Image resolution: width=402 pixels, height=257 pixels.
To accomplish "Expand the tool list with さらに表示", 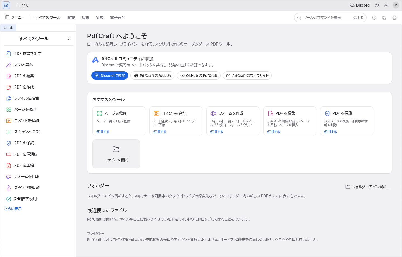I will (13, 209).
